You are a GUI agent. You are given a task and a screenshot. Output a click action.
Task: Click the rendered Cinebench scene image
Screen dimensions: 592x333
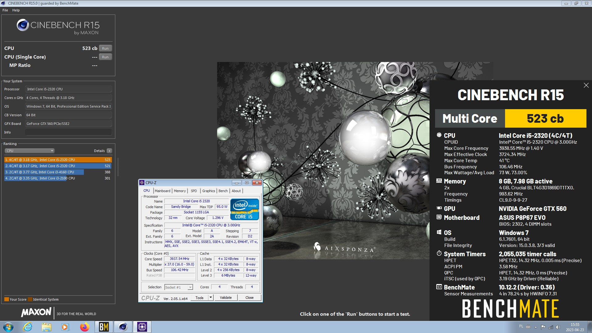[323, 160]
